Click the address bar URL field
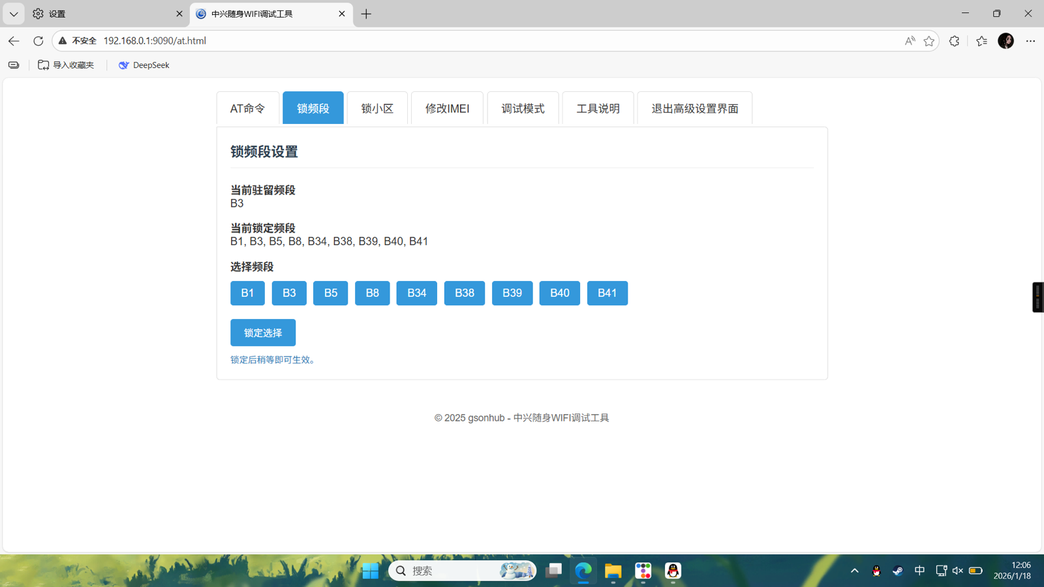Viewport: 1044px width, 587px height. 496,40
